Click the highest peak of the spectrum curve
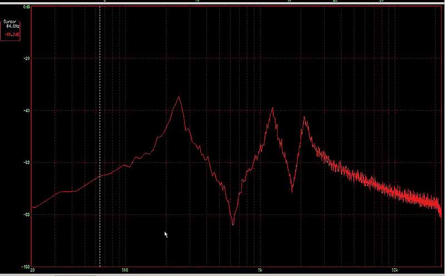 click(179, 97)
